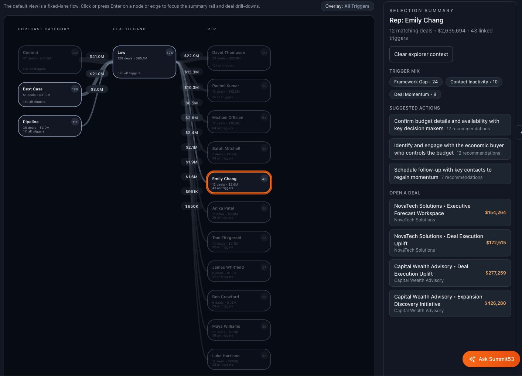The width and height of the screenshot is (522, 376).
Task: Focus the Commit forecast category node
Action: point(50,59)
